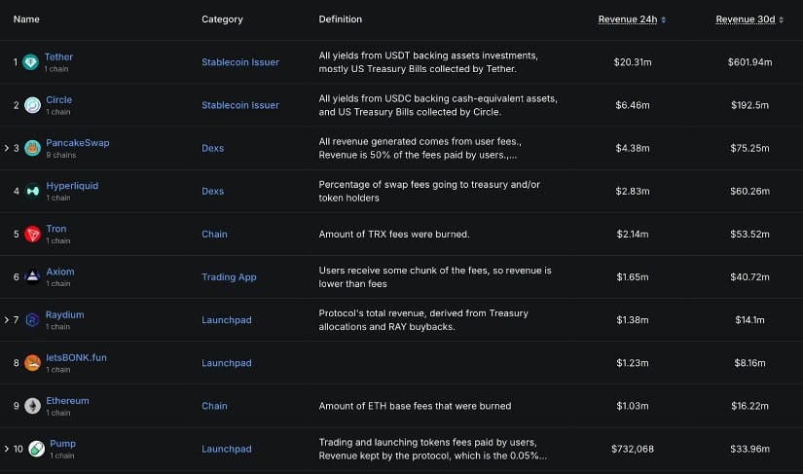
Task: Select Tether's $20.31m 24h revenue
Action: [x=633, y=62]
